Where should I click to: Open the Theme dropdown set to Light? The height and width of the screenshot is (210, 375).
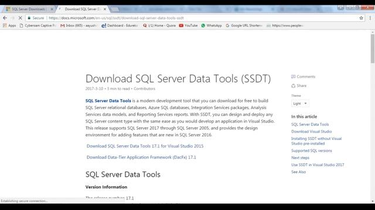tap(300, 104)
